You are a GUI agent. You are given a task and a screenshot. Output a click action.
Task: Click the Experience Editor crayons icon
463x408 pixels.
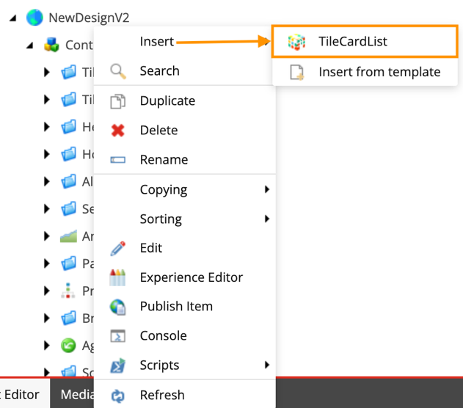pos(117,277)
